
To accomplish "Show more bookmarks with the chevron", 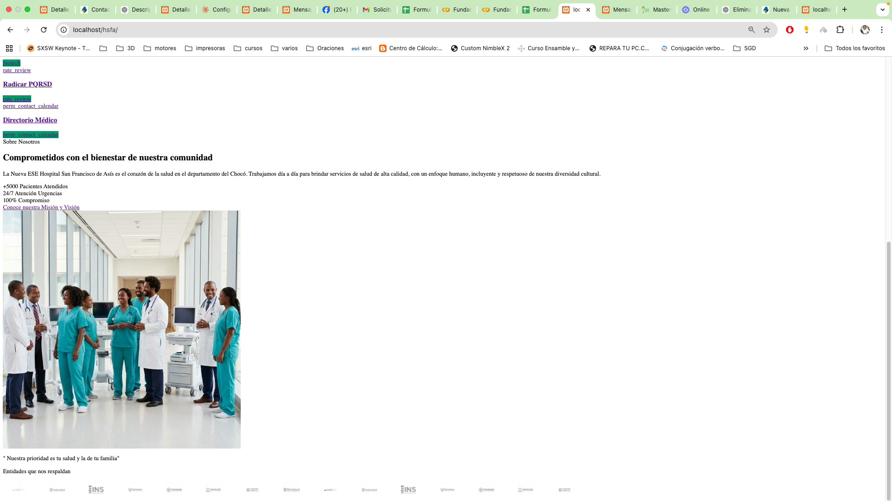I will click(806, 48).
